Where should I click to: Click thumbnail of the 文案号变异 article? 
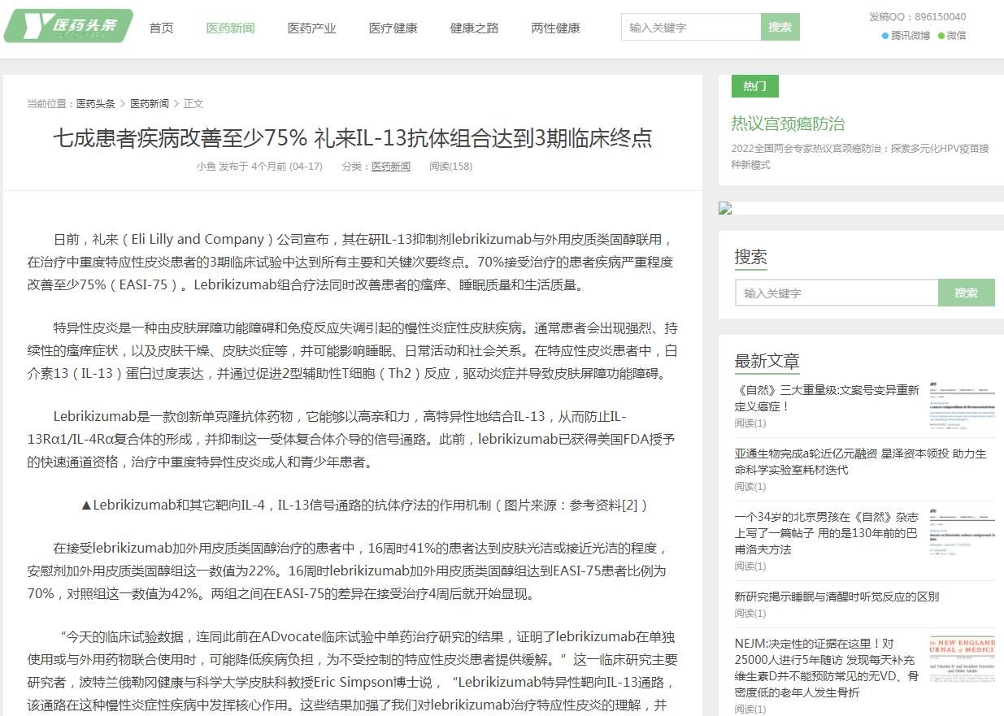(x=962, y=406)
